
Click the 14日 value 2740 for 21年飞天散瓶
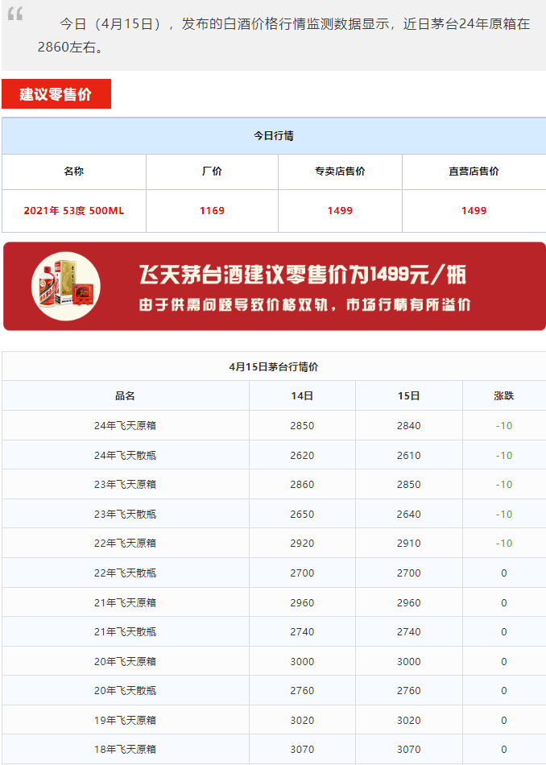(x=302, y=631)
